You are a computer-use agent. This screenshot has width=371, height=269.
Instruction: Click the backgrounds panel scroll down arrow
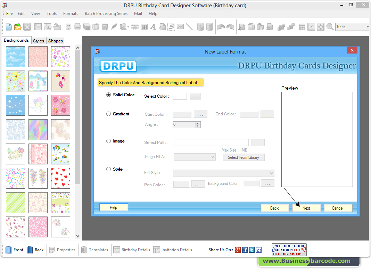[77, 236]
